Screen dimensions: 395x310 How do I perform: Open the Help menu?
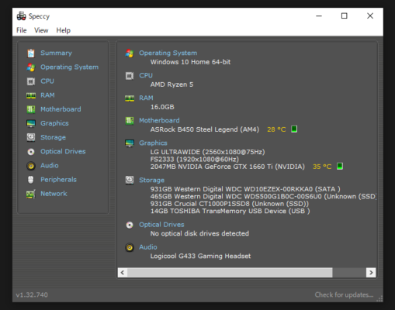64,30
